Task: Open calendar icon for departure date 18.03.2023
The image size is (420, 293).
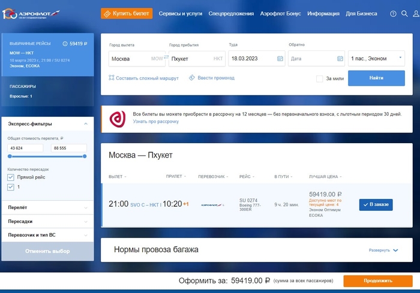Action: (280, 58)
